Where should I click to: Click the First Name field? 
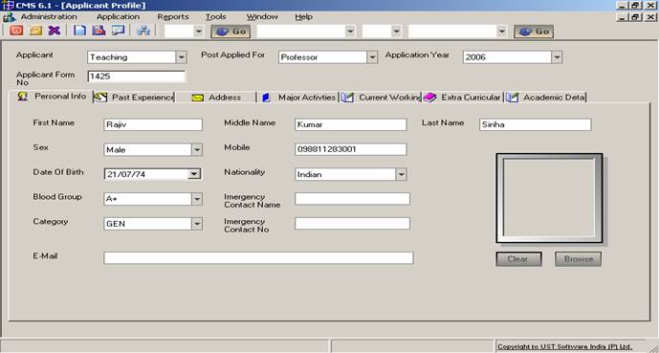153,124
